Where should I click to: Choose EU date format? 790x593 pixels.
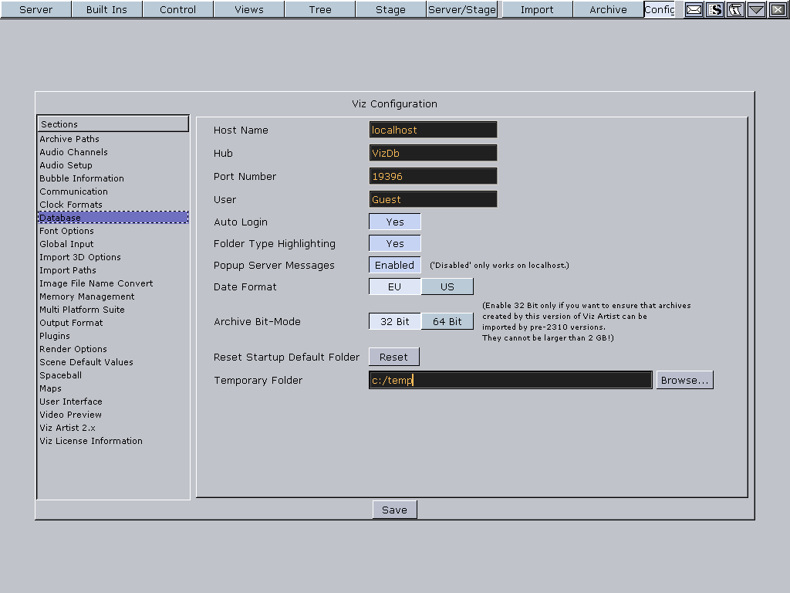395,286
